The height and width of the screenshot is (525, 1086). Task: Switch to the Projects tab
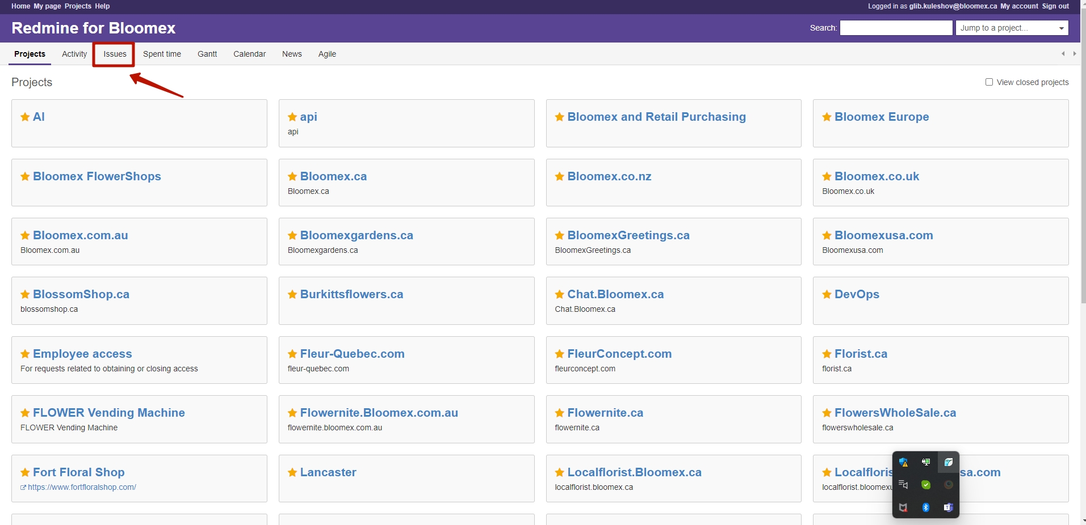tap(30, 54)
